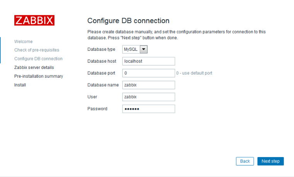Viewport: 294px width, 177px height.
Task: Click the User text field
Action: click(x=149, y=97)
